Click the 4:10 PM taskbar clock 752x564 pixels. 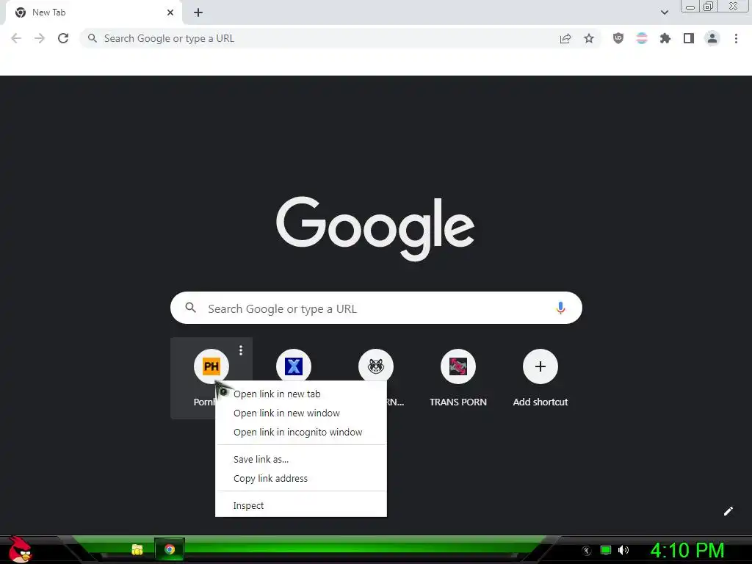tap(687, 550)
